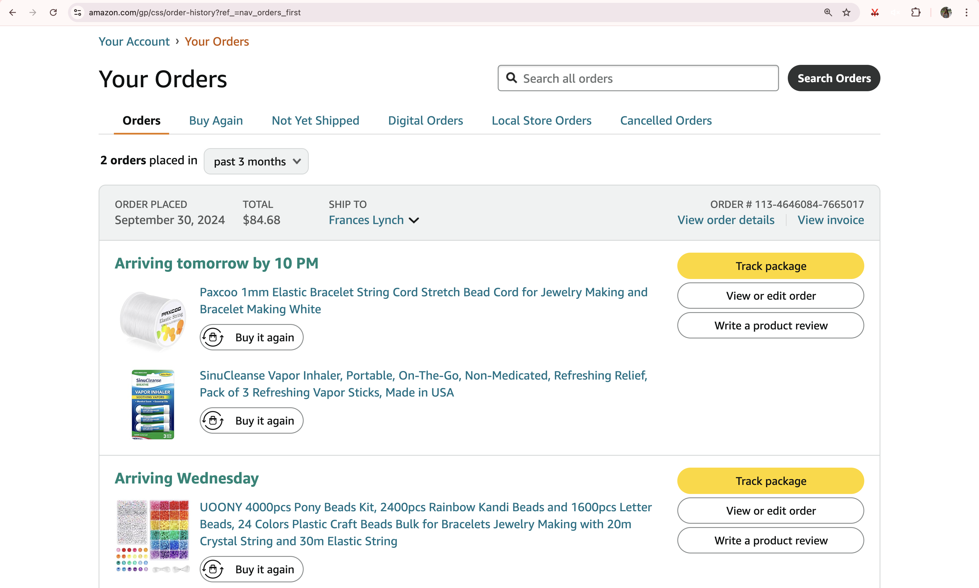Open SinuCleanse Vapor Inhaler product link
The image size is (979, 588).
pyautogui.click(x=423, y=384)
